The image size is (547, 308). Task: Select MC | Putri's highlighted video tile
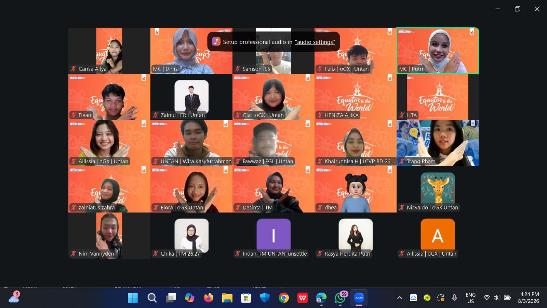click(438, 51)
